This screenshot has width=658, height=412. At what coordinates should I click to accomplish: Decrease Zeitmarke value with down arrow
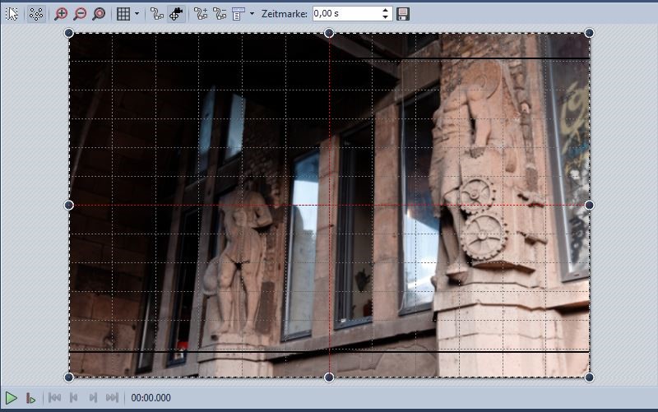point(387,17)
